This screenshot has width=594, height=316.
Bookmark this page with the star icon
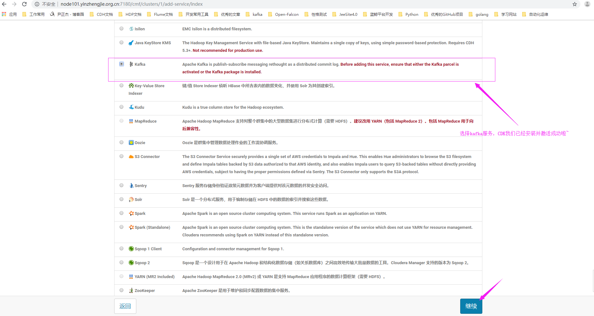click(x=575, y=4)
